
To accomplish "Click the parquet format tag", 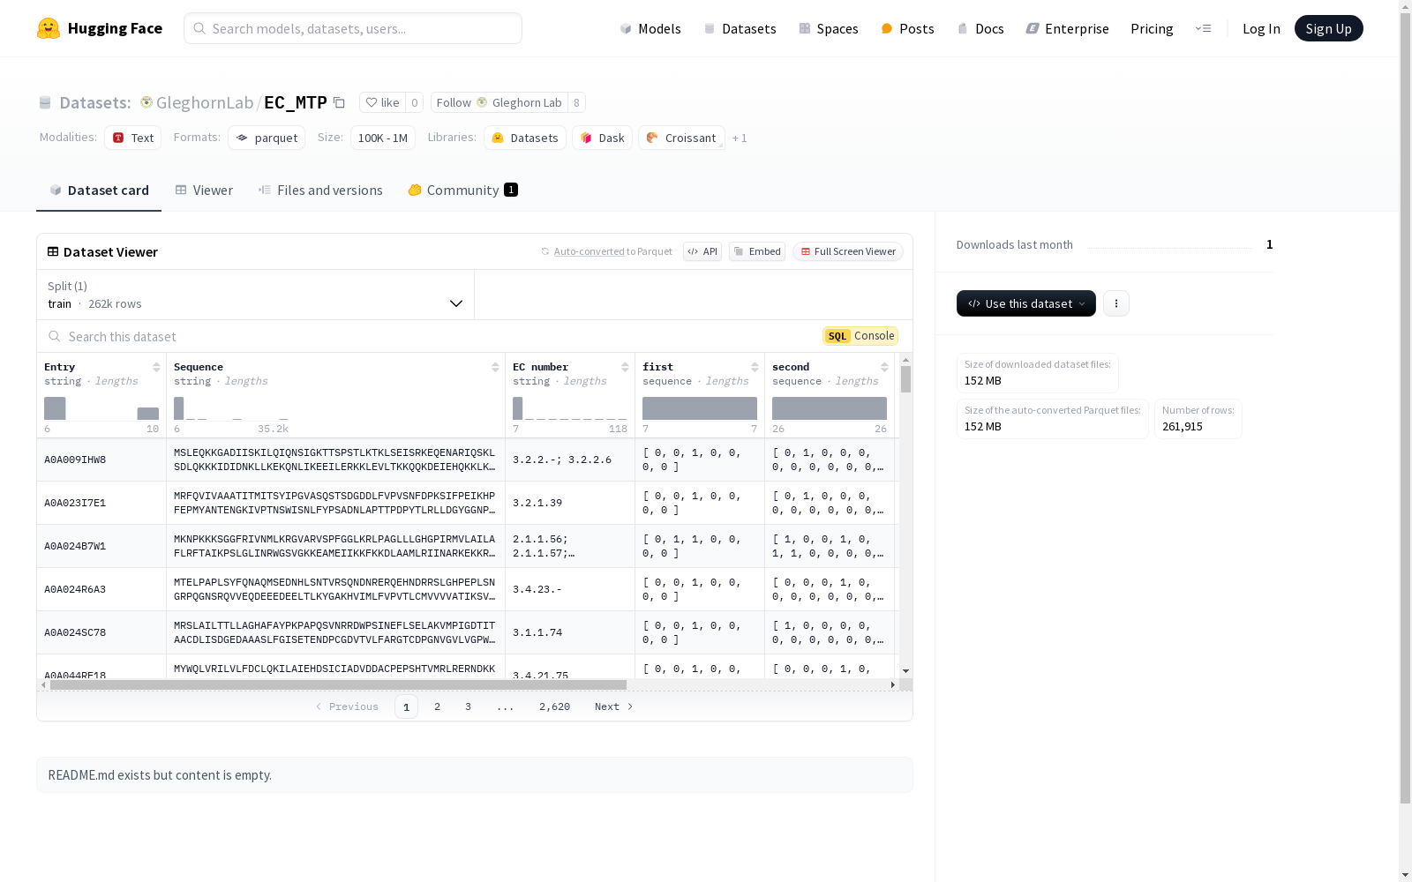I will click(x=267, y=138).
